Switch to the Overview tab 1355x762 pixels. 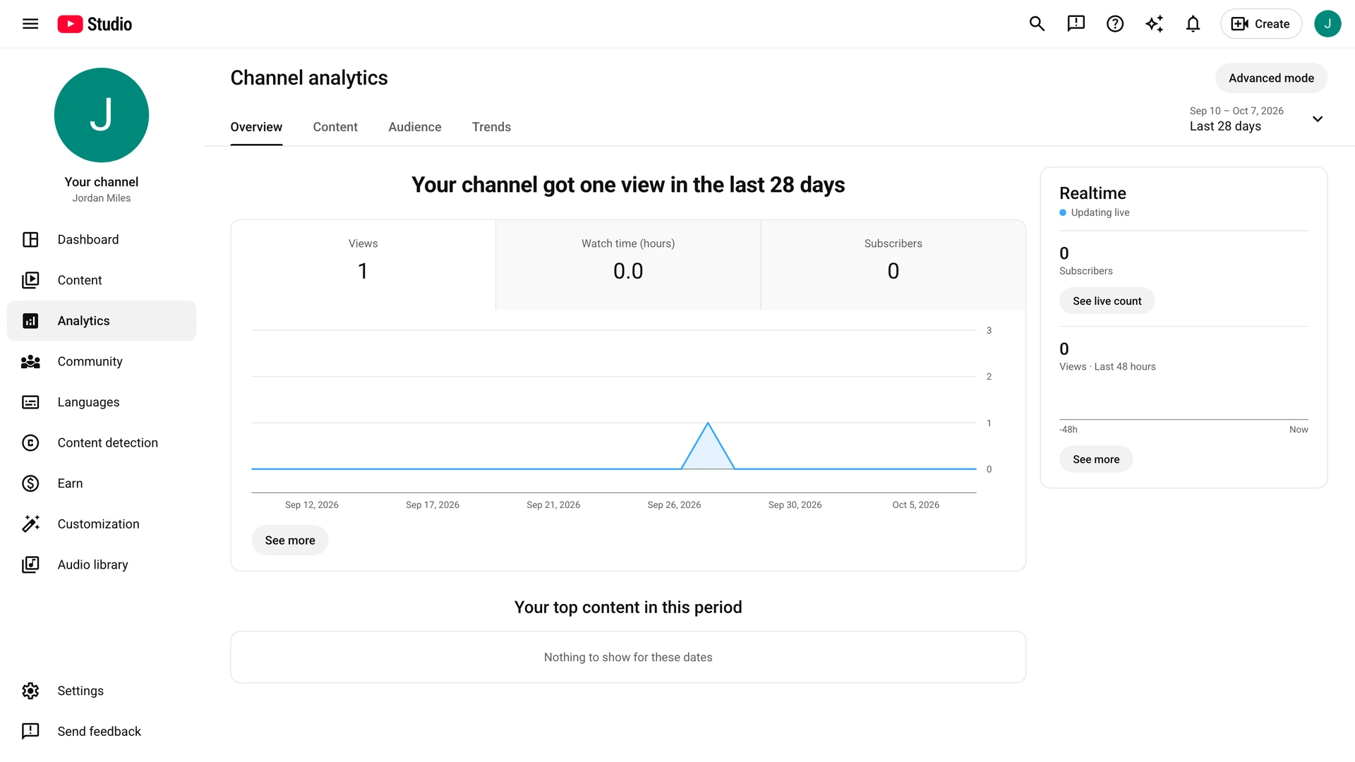256,127
